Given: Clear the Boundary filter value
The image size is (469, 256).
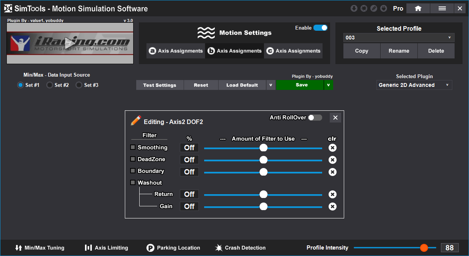Looking at the screenshot, I should [332, 172].
